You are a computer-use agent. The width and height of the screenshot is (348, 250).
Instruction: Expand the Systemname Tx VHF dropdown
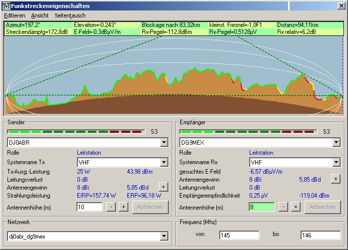164,162
